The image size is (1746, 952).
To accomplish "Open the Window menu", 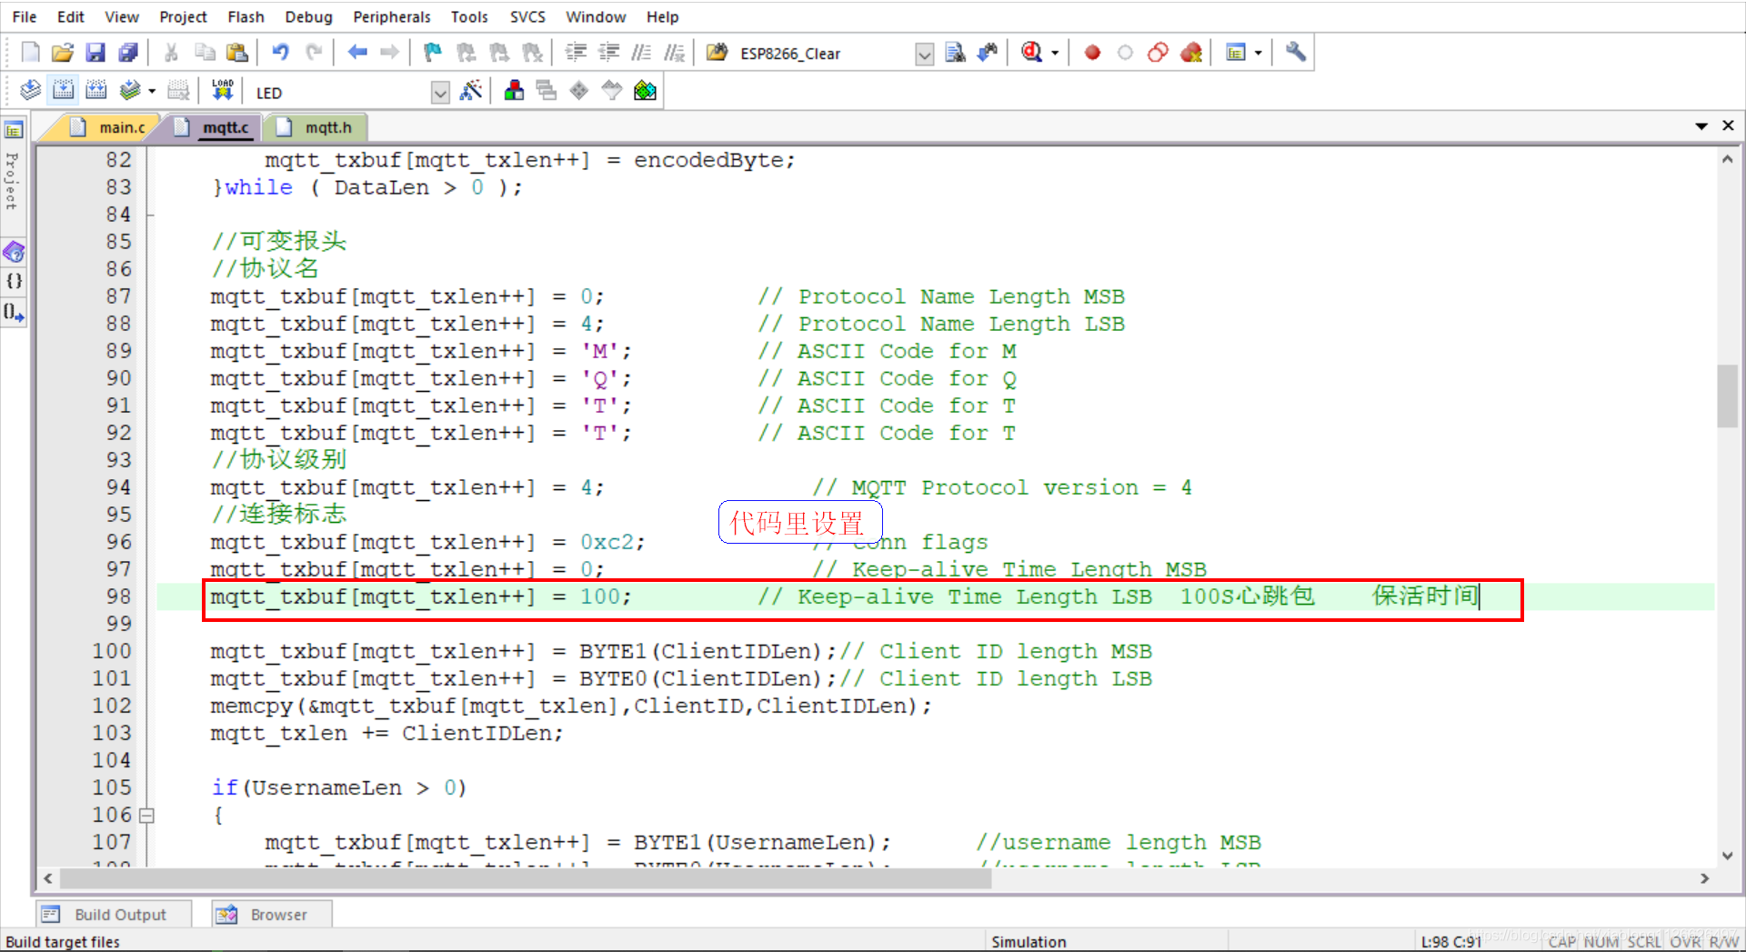I will coord(596,16).
